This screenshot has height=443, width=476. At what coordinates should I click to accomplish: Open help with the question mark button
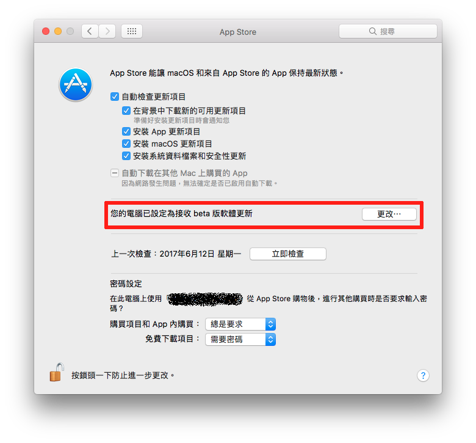pyautogui.click(x=423, y=376)
